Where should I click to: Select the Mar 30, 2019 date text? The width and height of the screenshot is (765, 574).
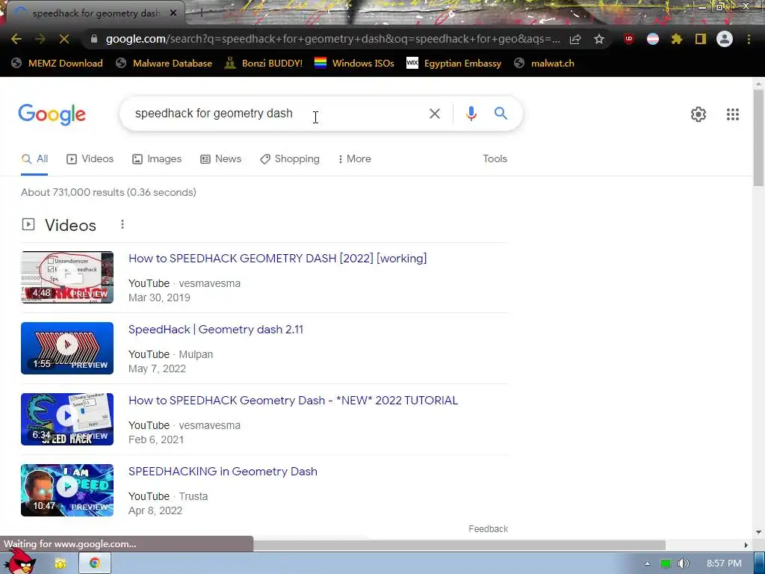point(159,297)
